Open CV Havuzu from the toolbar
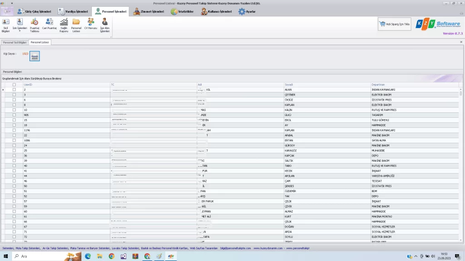465x261 pixels. pyautogui.click(x=91, y=24)
